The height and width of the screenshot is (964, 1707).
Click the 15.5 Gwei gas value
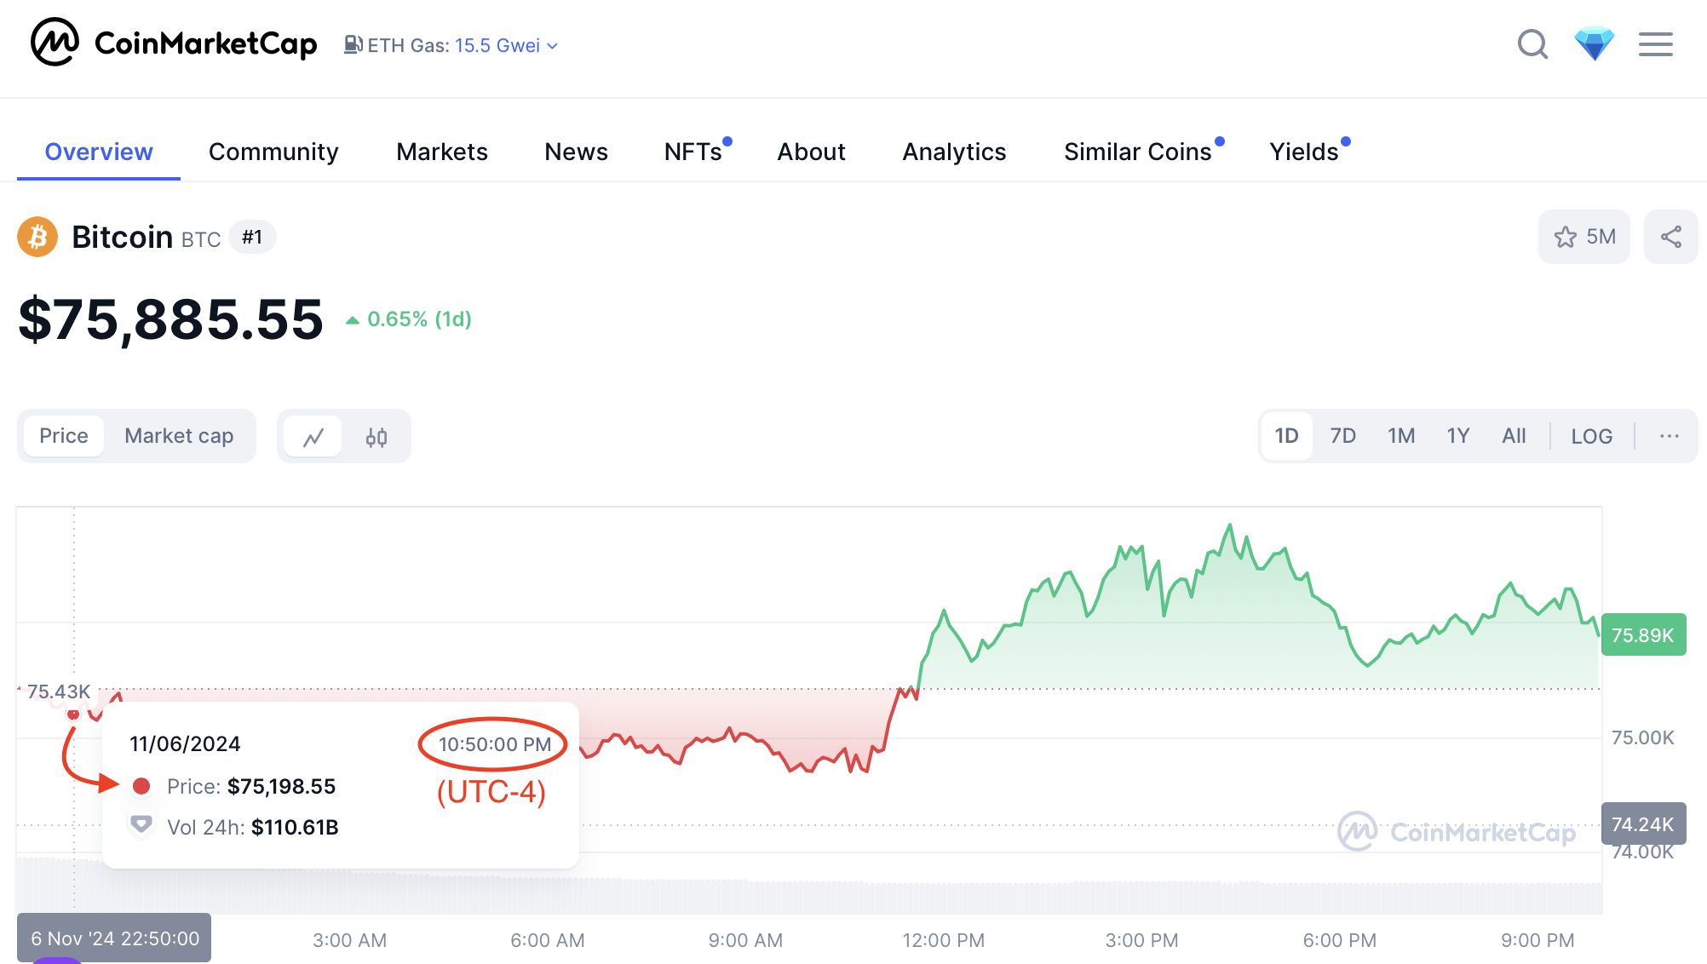point(497,46)
